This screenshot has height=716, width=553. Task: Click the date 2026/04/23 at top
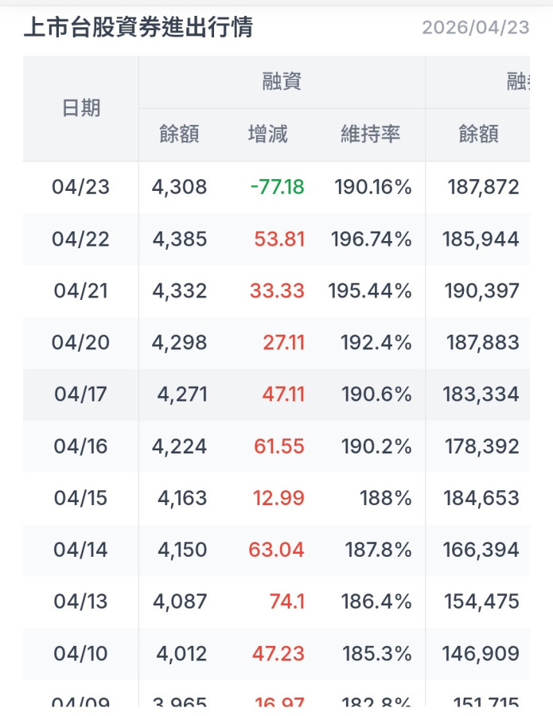[475, 28]
